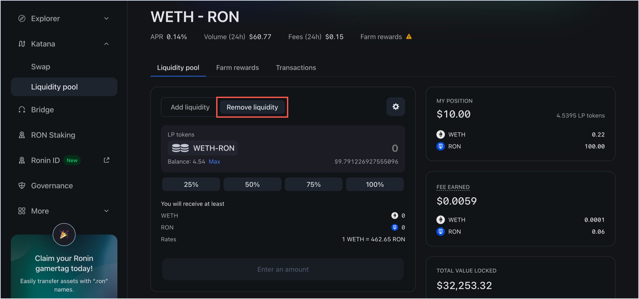The image size is (639, 299).
Task: Click the Claim your Ronin gamertag banner
Action: tap(64, 267)
